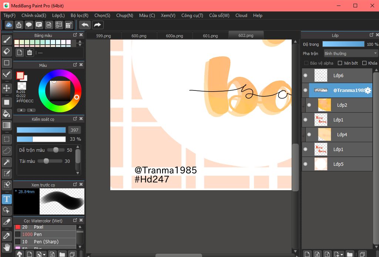The width and height of the screenshot is (379, 257).
Task: Open the add layer type dropdown arrow
Action: pyautogui.click(x=342, y=254)
